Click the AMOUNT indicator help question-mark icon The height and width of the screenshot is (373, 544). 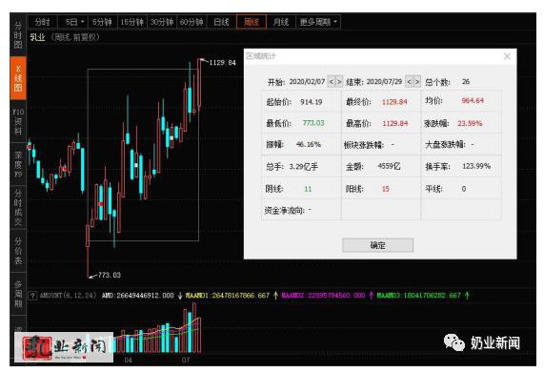(32, 296)
